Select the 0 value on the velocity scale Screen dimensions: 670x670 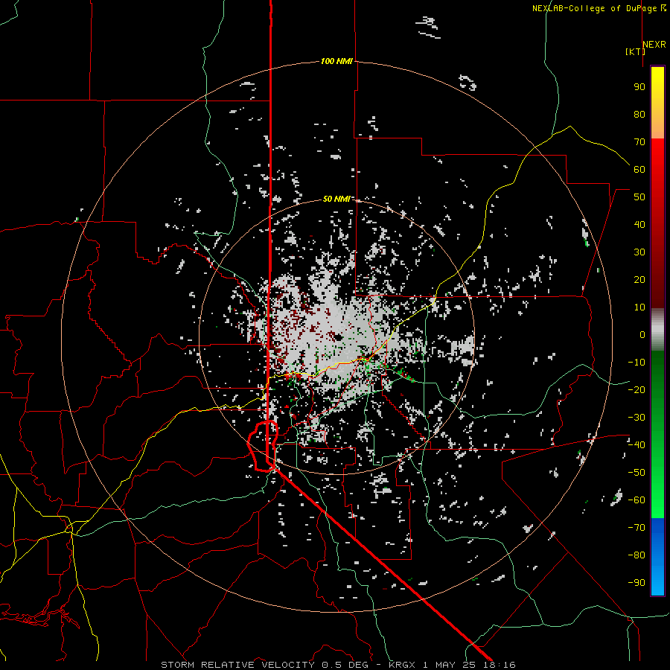pyautogui.click(x=642, y=334)
